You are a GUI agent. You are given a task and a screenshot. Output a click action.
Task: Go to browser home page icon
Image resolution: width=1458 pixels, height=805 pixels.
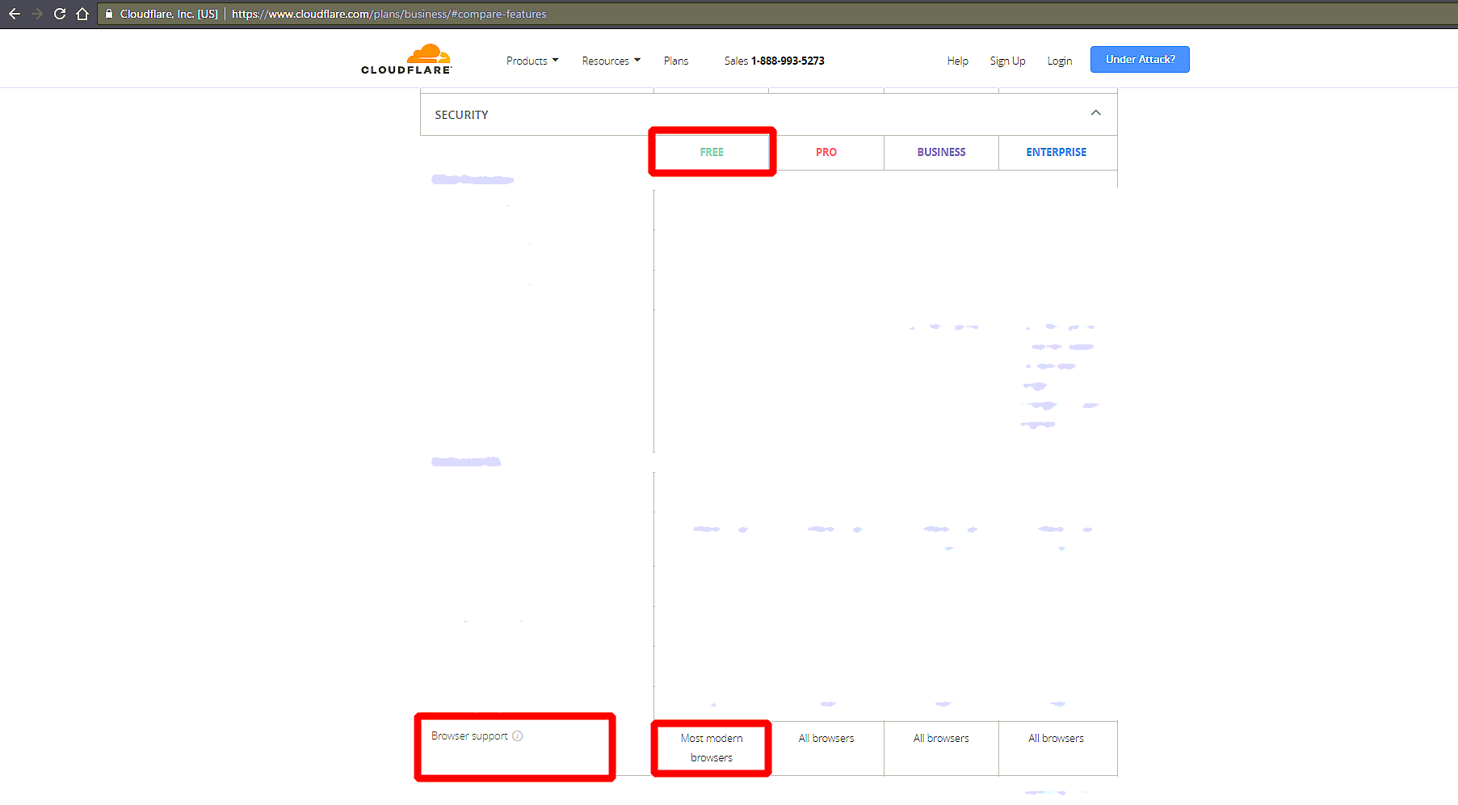pos(82,14)
